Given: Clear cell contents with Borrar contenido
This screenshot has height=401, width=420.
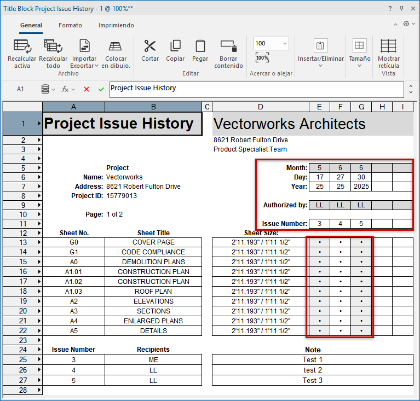Looking at the screenshot, I should (x=228, y=46).
